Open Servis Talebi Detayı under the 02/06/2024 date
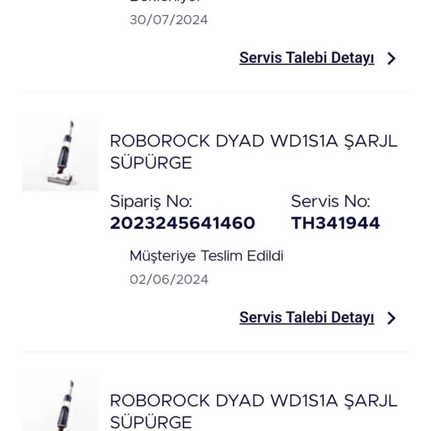Image resolution: width=431 pixels, height=431 pixels. coord(306,318)
